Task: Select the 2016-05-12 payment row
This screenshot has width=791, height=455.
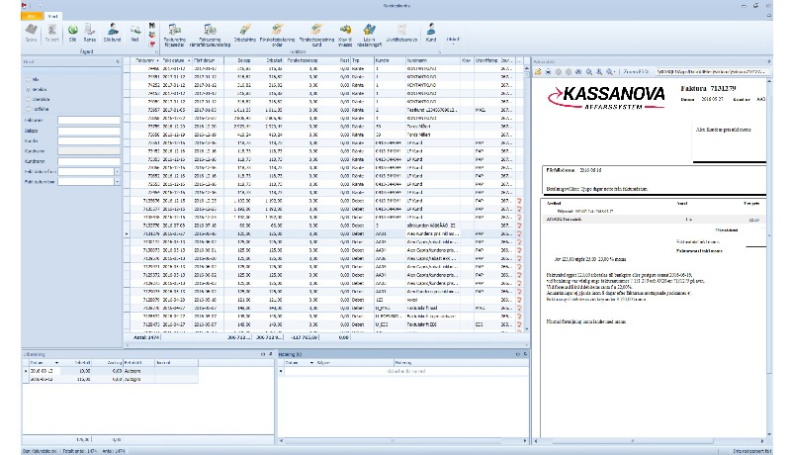Action: (111, 371)
